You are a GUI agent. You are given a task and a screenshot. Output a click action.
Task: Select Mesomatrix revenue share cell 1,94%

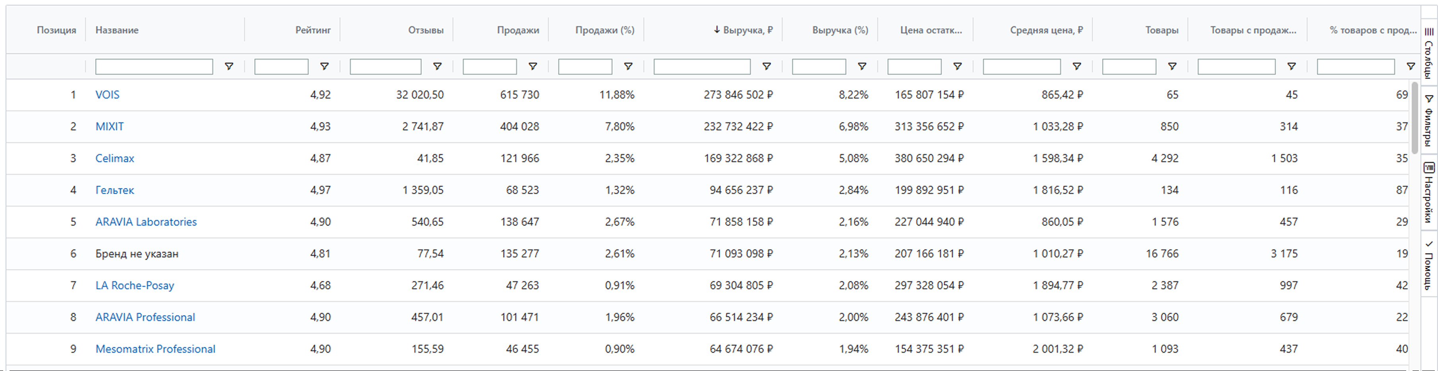pyautogui.click(x=853, y=349)
